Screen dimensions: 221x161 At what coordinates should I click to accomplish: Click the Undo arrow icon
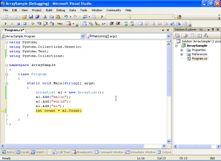[x=66, y=17]
